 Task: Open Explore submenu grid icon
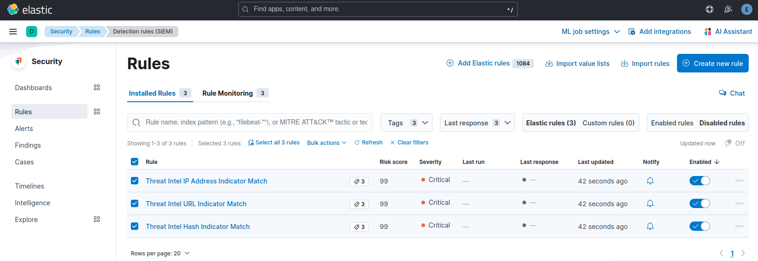97,219
